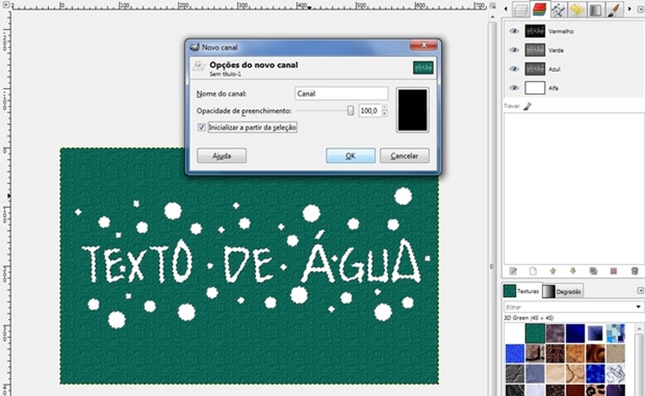Click the Cancelar button

pyautogui.click(x=404, y=156)
